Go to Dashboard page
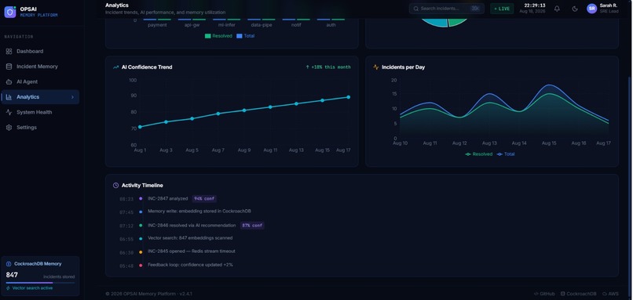Image resolution: width=633 pixels, height=300 pixels. (x=40, y=52)
